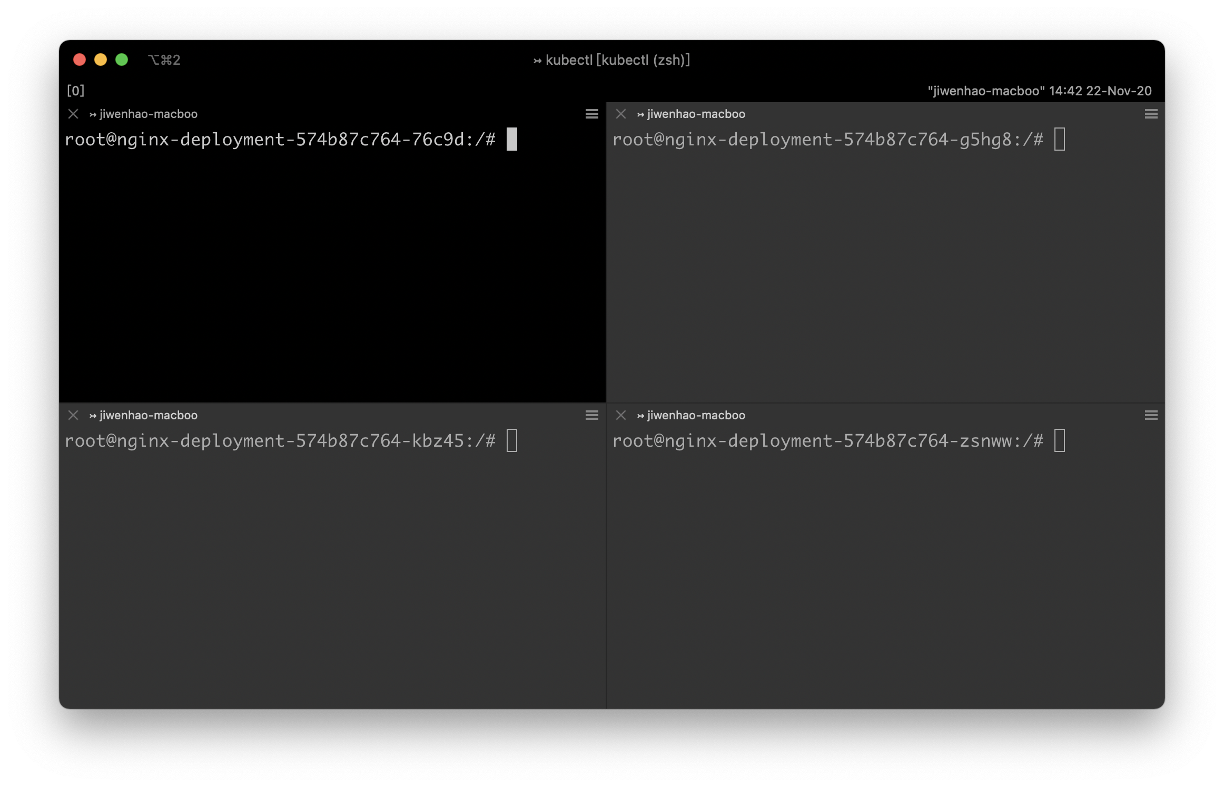1224x787 pixels.
Task: Click the yellow minimize window button
Action: pos(101,60)
